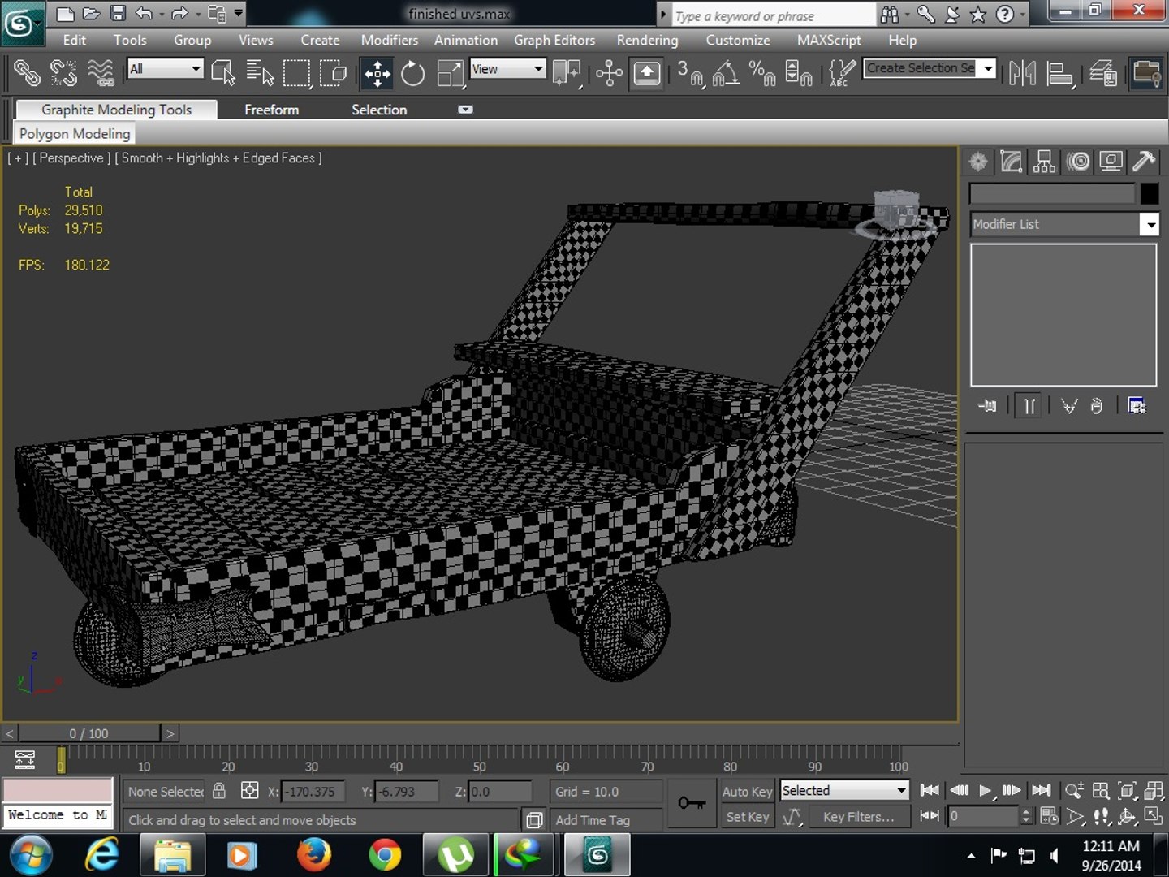This screenshot has width=1169, height=877.
Task: Click the Bind to Space Warp icon
Action: pos(101,74)
